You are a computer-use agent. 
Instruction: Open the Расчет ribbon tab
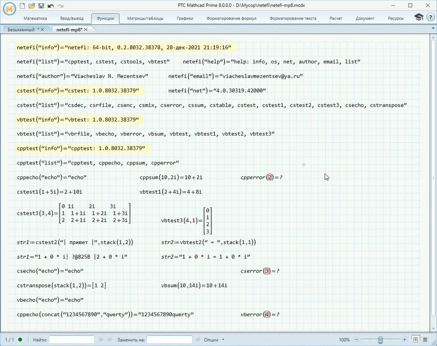tap(336, 18)
